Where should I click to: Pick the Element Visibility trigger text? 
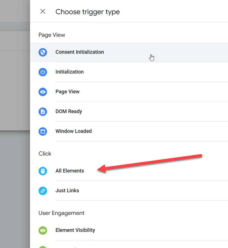click(x=75, y=230)
